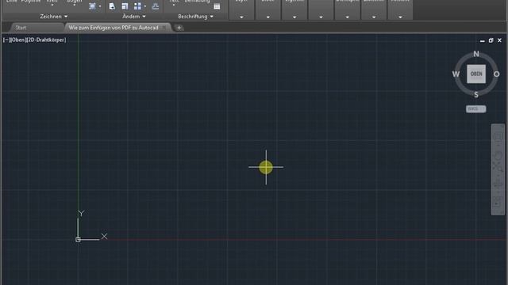Open the Dienstprogramme panel dropdown arrow

(x=348, y=17)
